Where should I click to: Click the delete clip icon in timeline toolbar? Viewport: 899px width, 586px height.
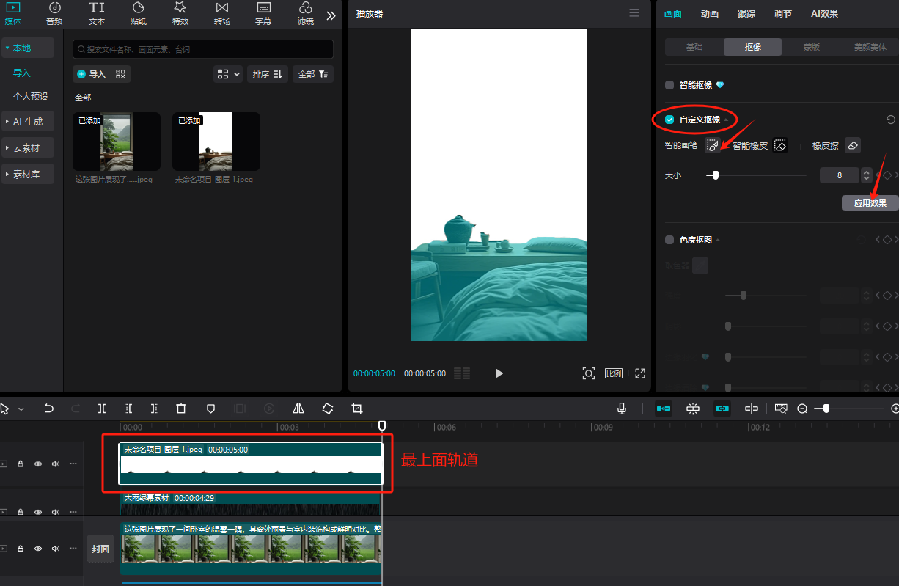pyautogui.click(x=181, y=409)
